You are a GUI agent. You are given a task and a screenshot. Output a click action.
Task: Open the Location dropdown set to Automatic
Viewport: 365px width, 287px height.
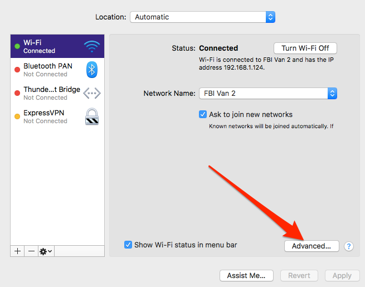[202, 17]
